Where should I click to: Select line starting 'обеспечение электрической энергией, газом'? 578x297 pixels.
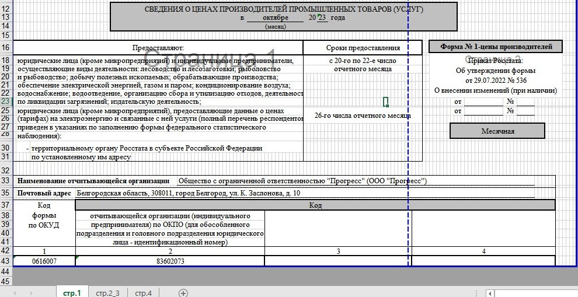pos(154,85)
